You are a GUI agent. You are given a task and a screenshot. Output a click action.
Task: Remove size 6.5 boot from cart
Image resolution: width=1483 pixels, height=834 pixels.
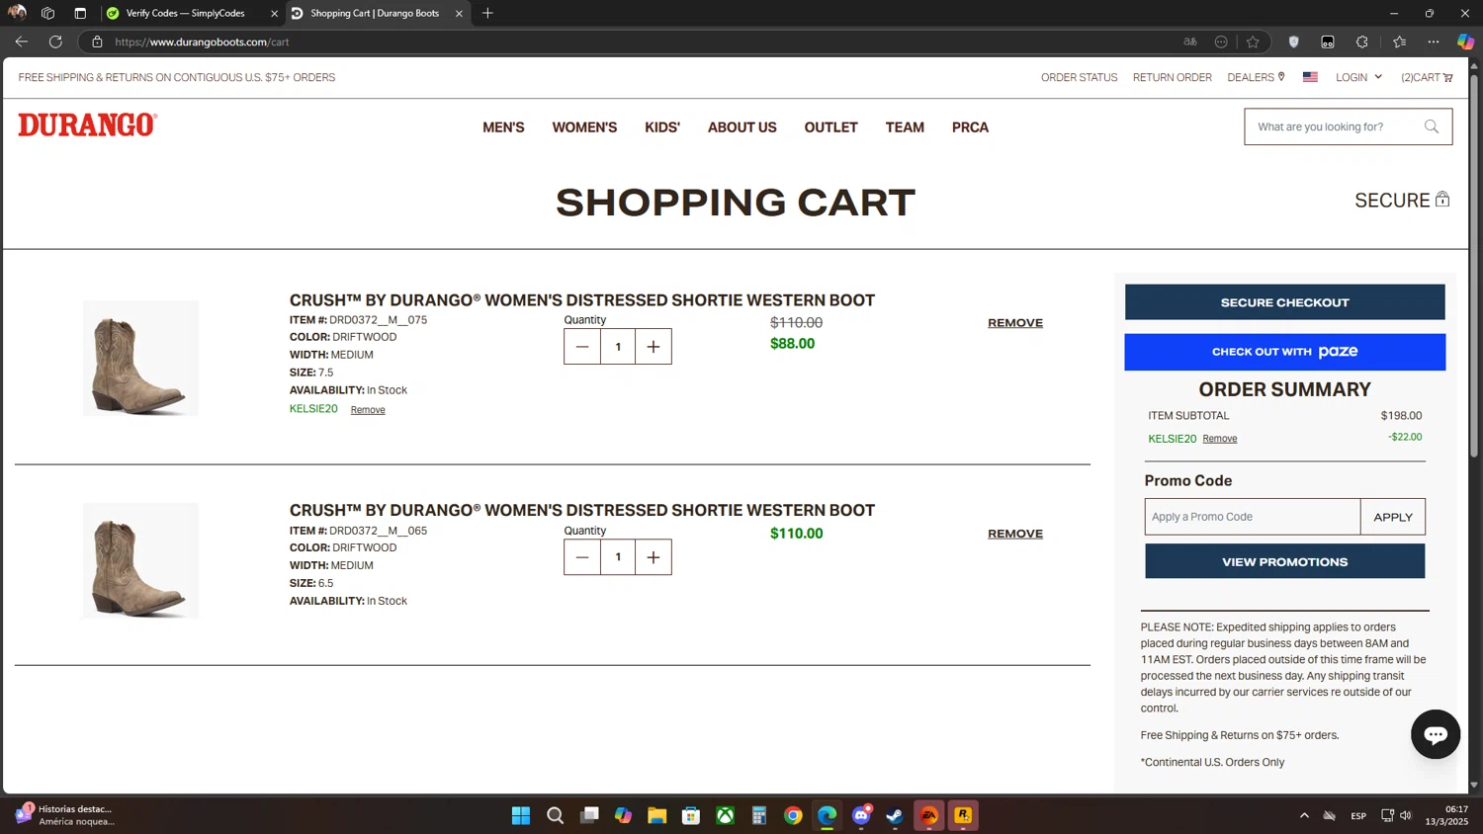pyautogui.click(x=1014, y=534)
